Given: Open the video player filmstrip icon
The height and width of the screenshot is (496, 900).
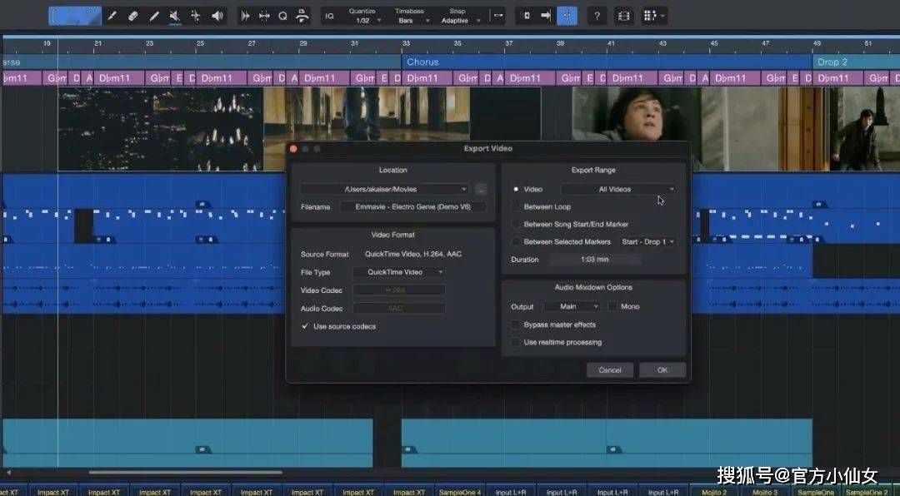Looking at the screenshot, I should [x=623, y=16].
